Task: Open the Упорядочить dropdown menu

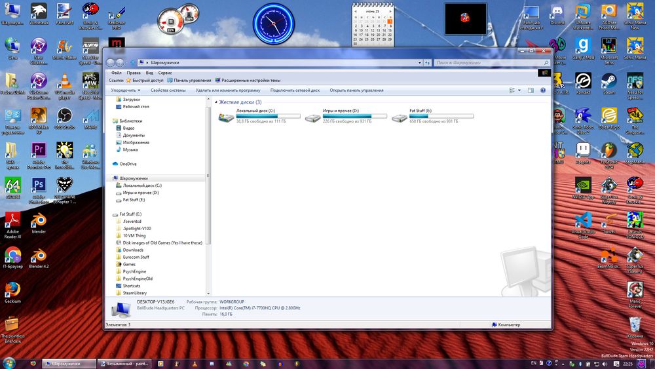Action: (x=125, y=90)
